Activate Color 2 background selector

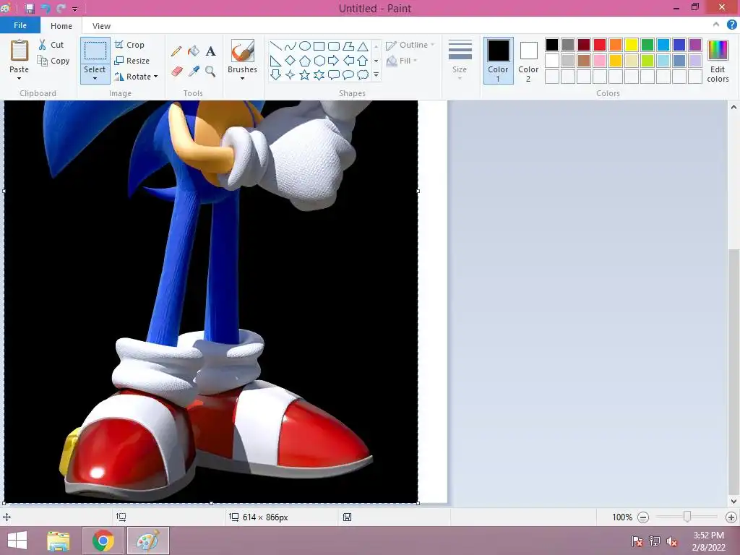click(x=528, y=61)
